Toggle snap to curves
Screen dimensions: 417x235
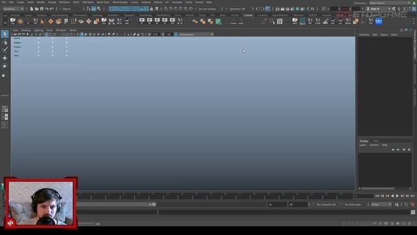171,8
